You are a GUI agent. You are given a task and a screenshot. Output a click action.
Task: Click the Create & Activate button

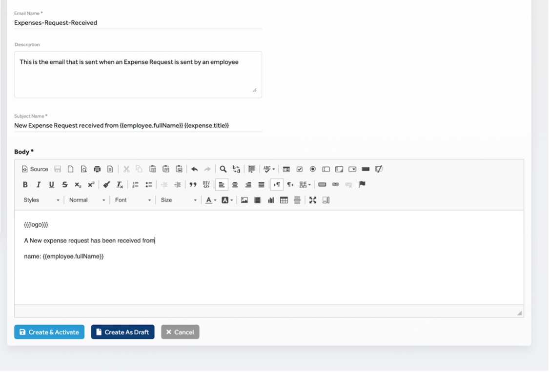(49, 332)
